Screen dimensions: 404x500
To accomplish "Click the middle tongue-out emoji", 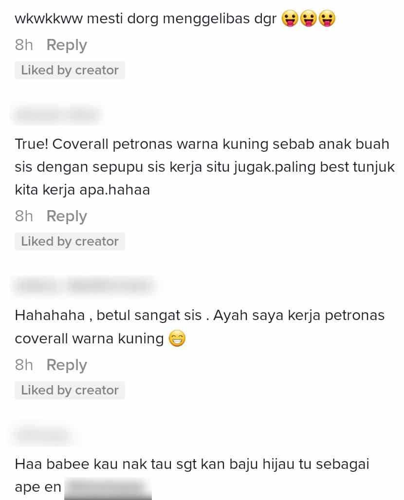I will [x=308, y=18].
